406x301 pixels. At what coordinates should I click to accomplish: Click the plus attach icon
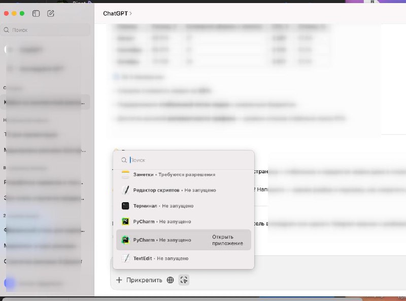[119, 280]
